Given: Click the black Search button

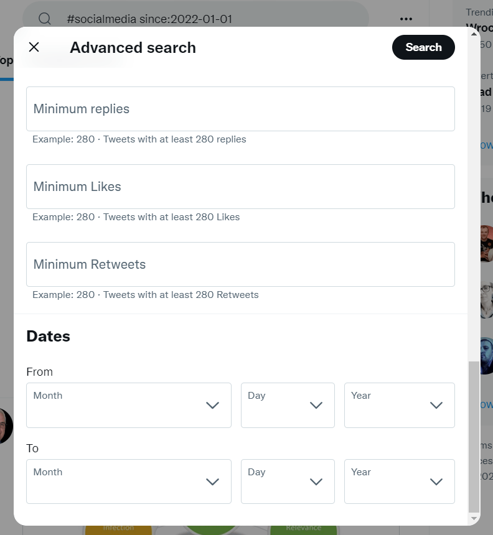Looking at the screenshot, I should [x=423, y=47].
